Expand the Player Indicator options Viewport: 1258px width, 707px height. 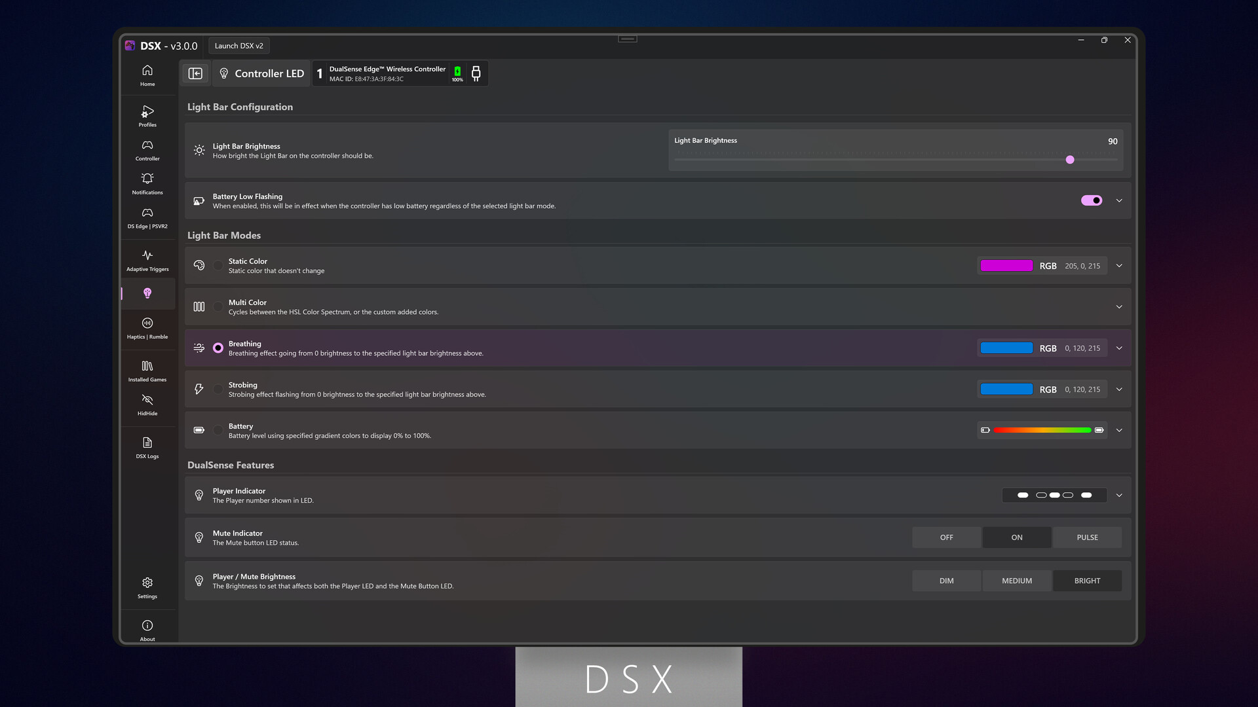click(x=1119, y=495)
